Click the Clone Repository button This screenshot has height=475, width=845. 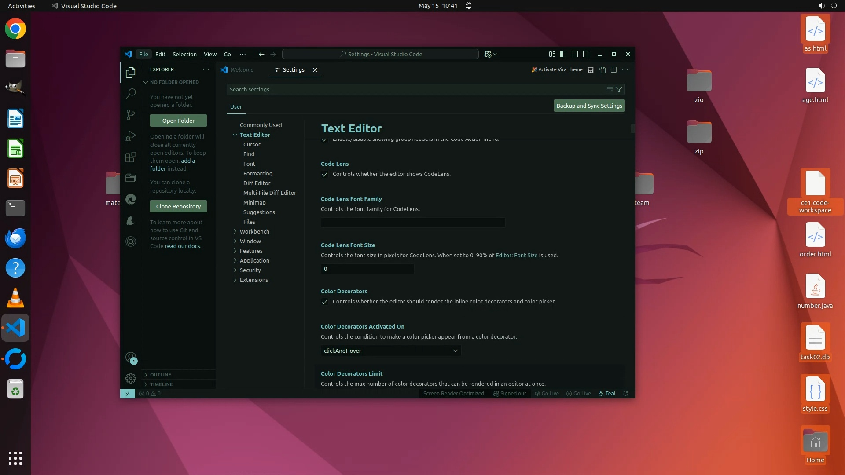click(x=178, y=206)
